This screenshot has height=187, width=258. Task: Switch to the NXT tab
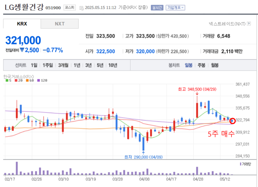point(60,24)
